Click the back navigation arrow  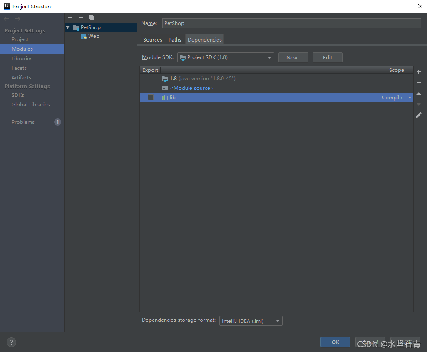7,19
